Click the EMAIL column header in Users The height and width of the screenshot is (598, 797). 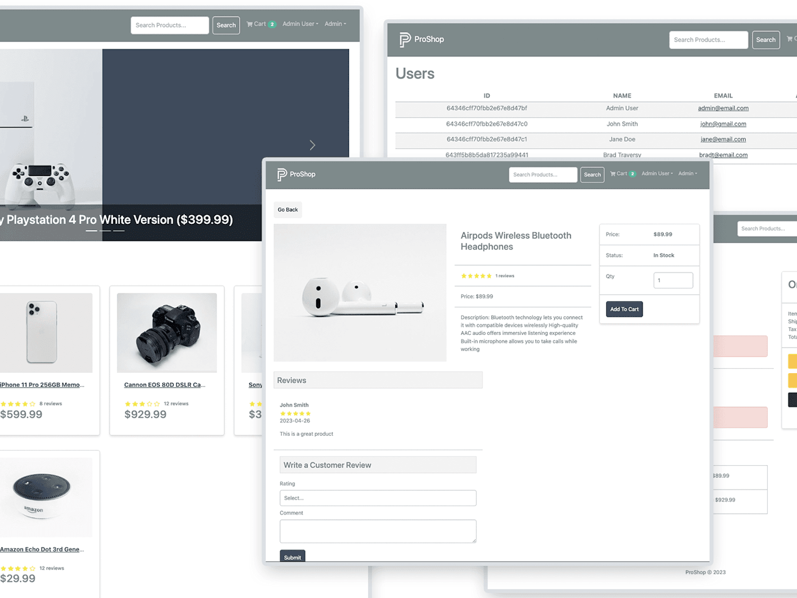pyautogui.click(x=723, y=96)
